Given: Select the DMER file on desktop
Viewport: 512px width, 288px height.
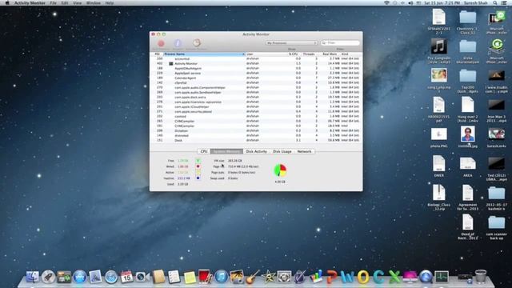Looking at the screenshot, I should (439, 163).
